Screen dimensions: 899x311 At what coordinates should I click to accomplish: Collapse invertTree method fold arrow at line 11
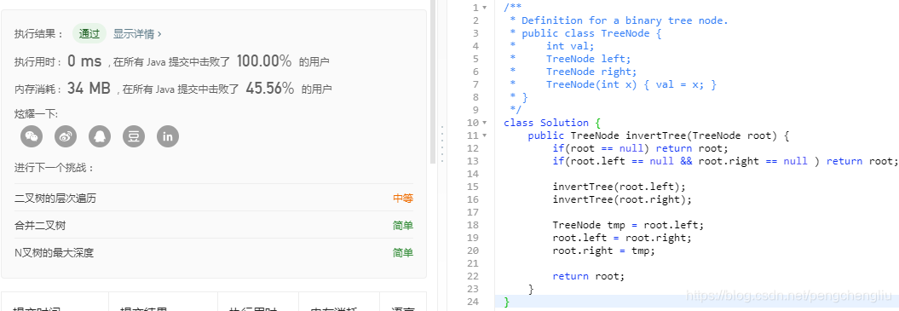pyautogui.click(x=485, y=135)
